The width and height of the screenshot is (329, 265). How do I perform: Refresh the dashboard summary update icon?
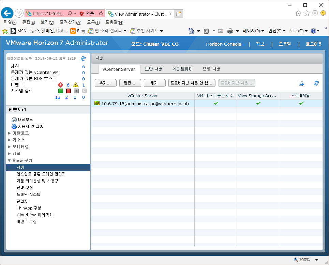(x=83, y=59)
